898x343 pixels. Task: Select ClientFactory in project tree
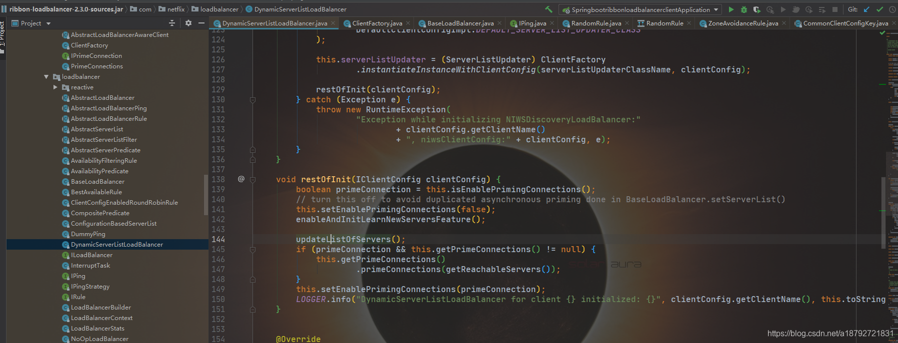pos(89,45)
